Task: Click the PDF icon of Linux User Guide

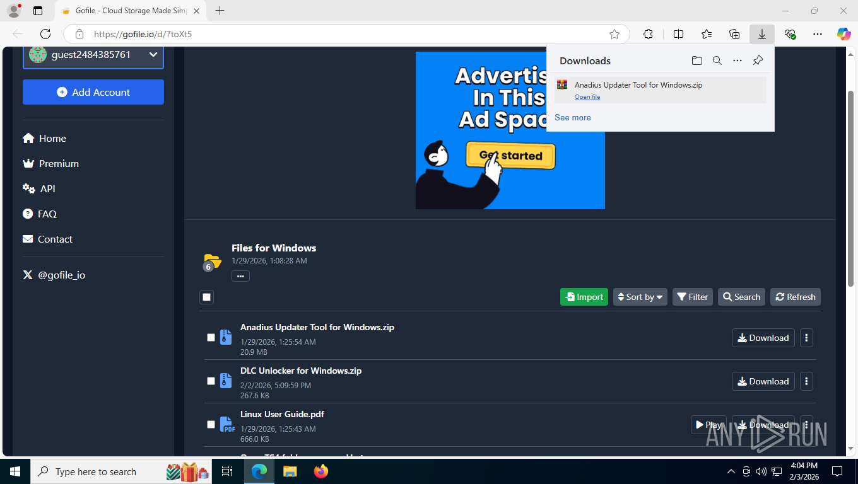Action: click(226, 424)
